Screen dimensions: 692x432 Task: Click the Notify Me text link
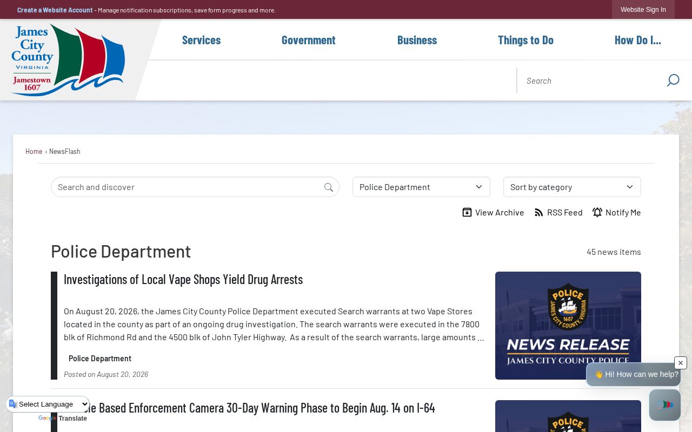(x=623, y=212)
